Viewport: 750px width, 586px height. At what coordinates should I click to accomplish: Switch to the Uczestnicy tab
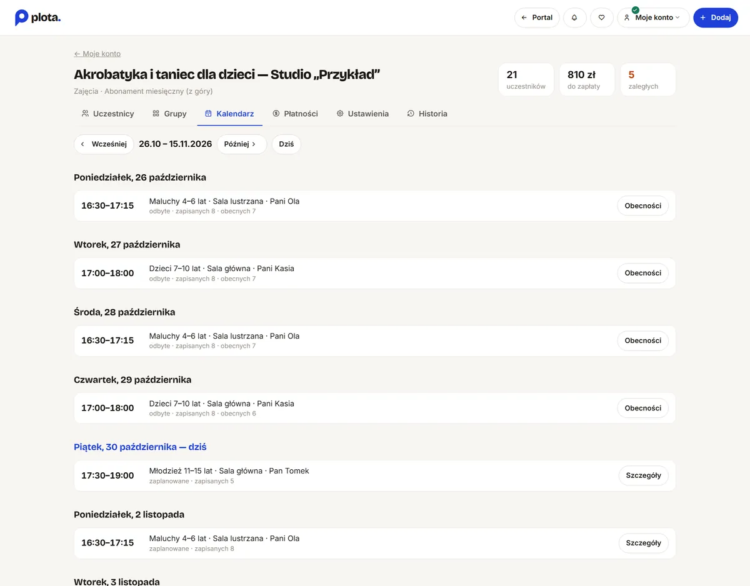(107, 114)
